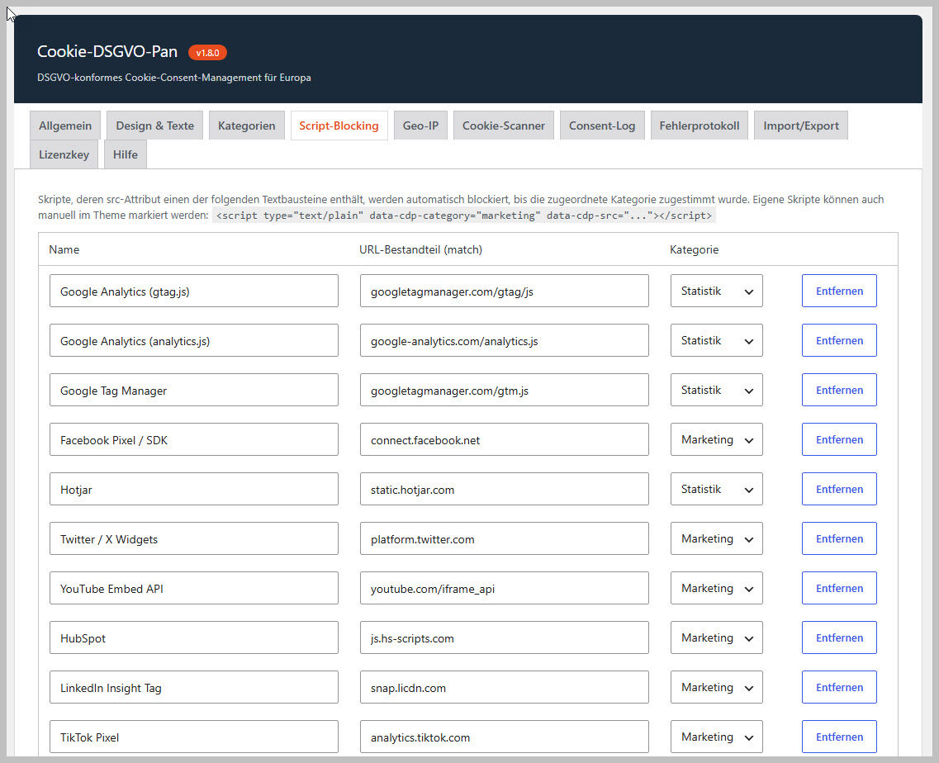Edit name field Google Analytics (analytics.js)
The image size is (939, 763).
coord(194,341)
